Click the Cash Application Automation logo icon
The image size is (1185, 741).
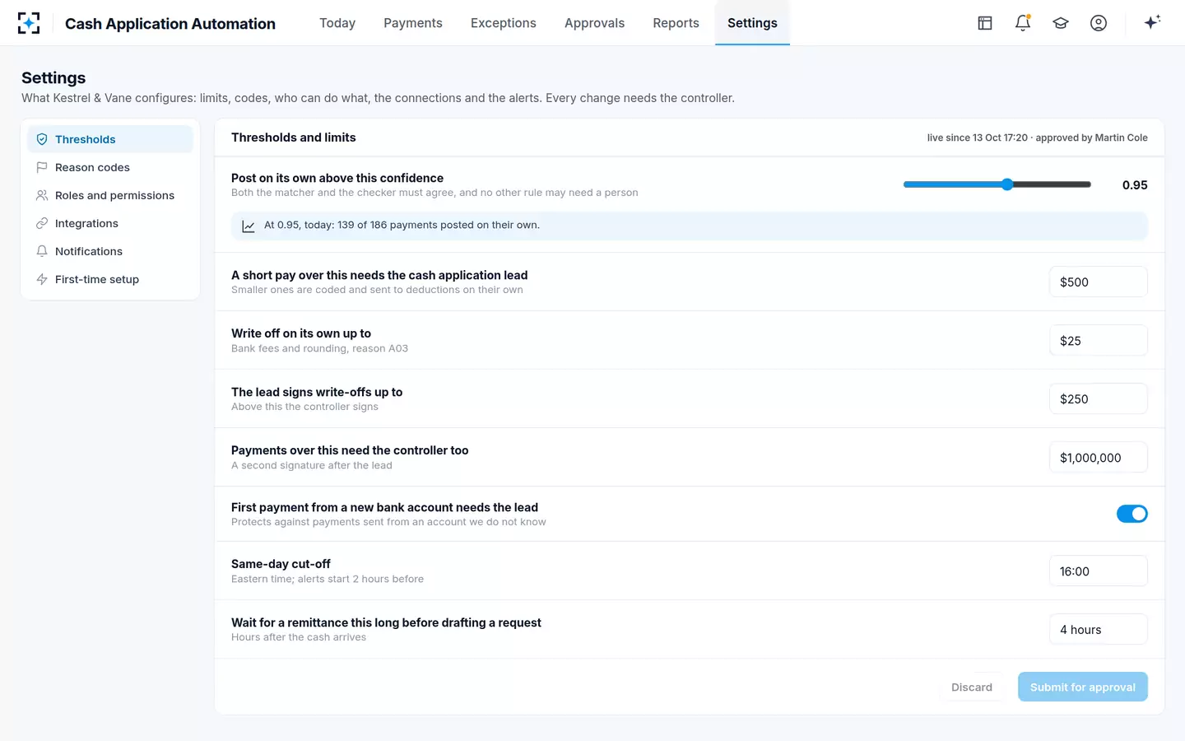click(x=29, y=23)
